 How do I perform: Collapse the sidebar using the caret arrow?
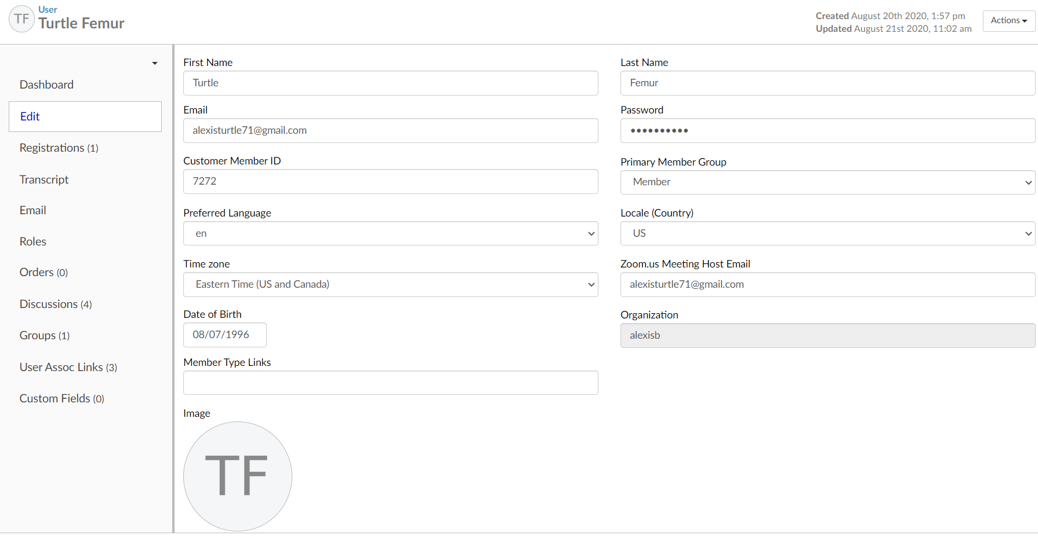coord(155,63)
